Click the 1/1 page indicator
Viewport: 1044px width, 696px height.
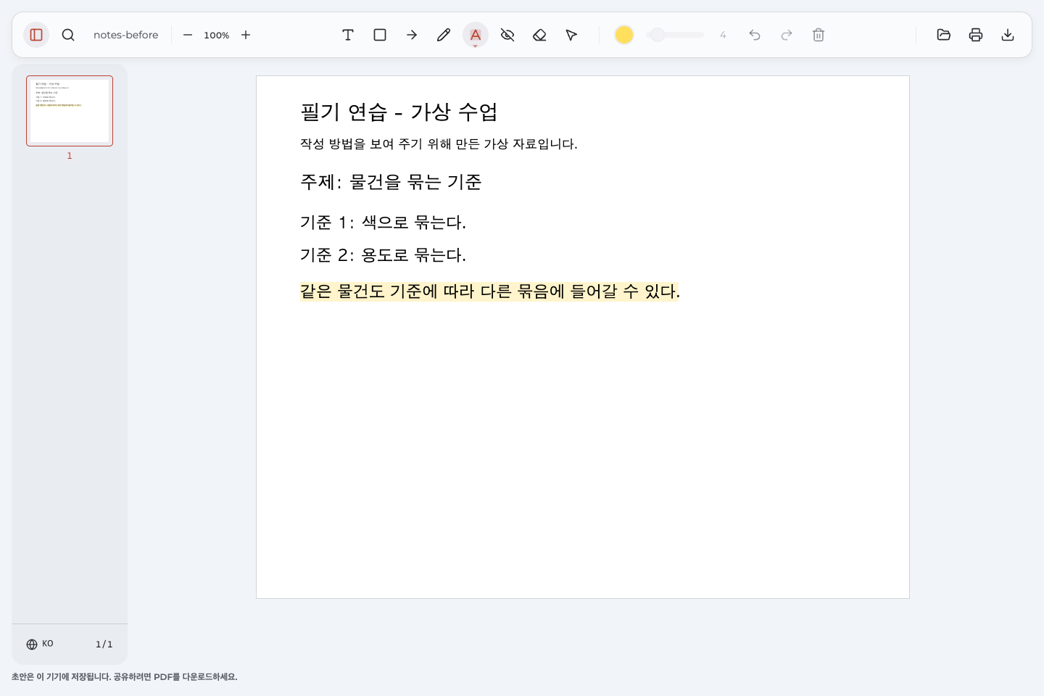click(x=104, y=645)
